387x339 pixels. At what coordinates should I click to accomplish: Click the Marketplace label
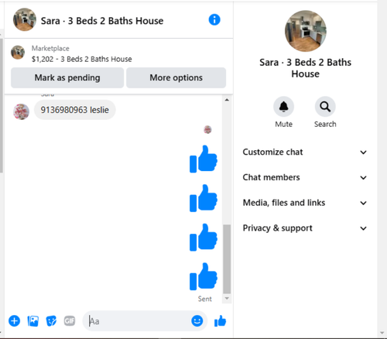tap(50, 48)
